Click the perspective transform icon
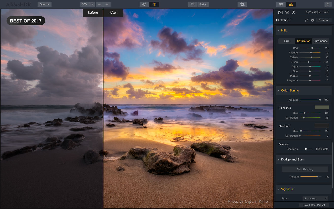 pos(307,20)
